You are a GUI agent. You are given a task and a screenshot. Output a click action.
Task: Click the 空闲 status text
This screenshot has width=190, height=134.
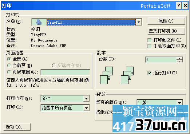pos(35,29)
